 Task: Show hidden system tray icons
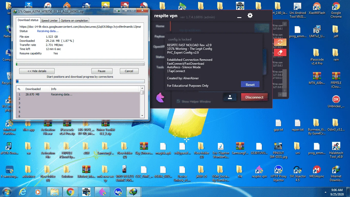326,192
